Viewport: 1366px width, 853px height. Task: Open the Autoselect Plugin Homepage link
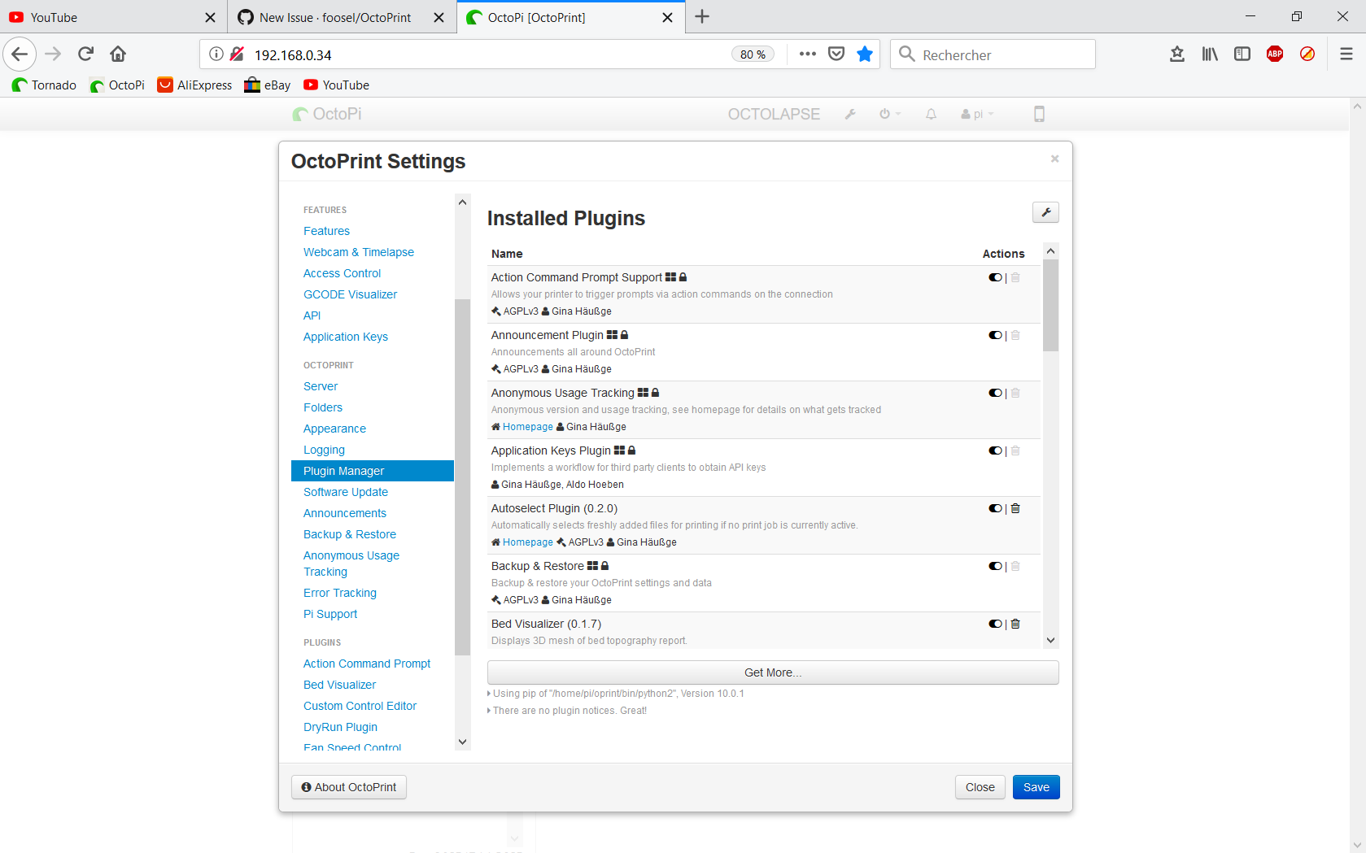click(x=527, y=542)
